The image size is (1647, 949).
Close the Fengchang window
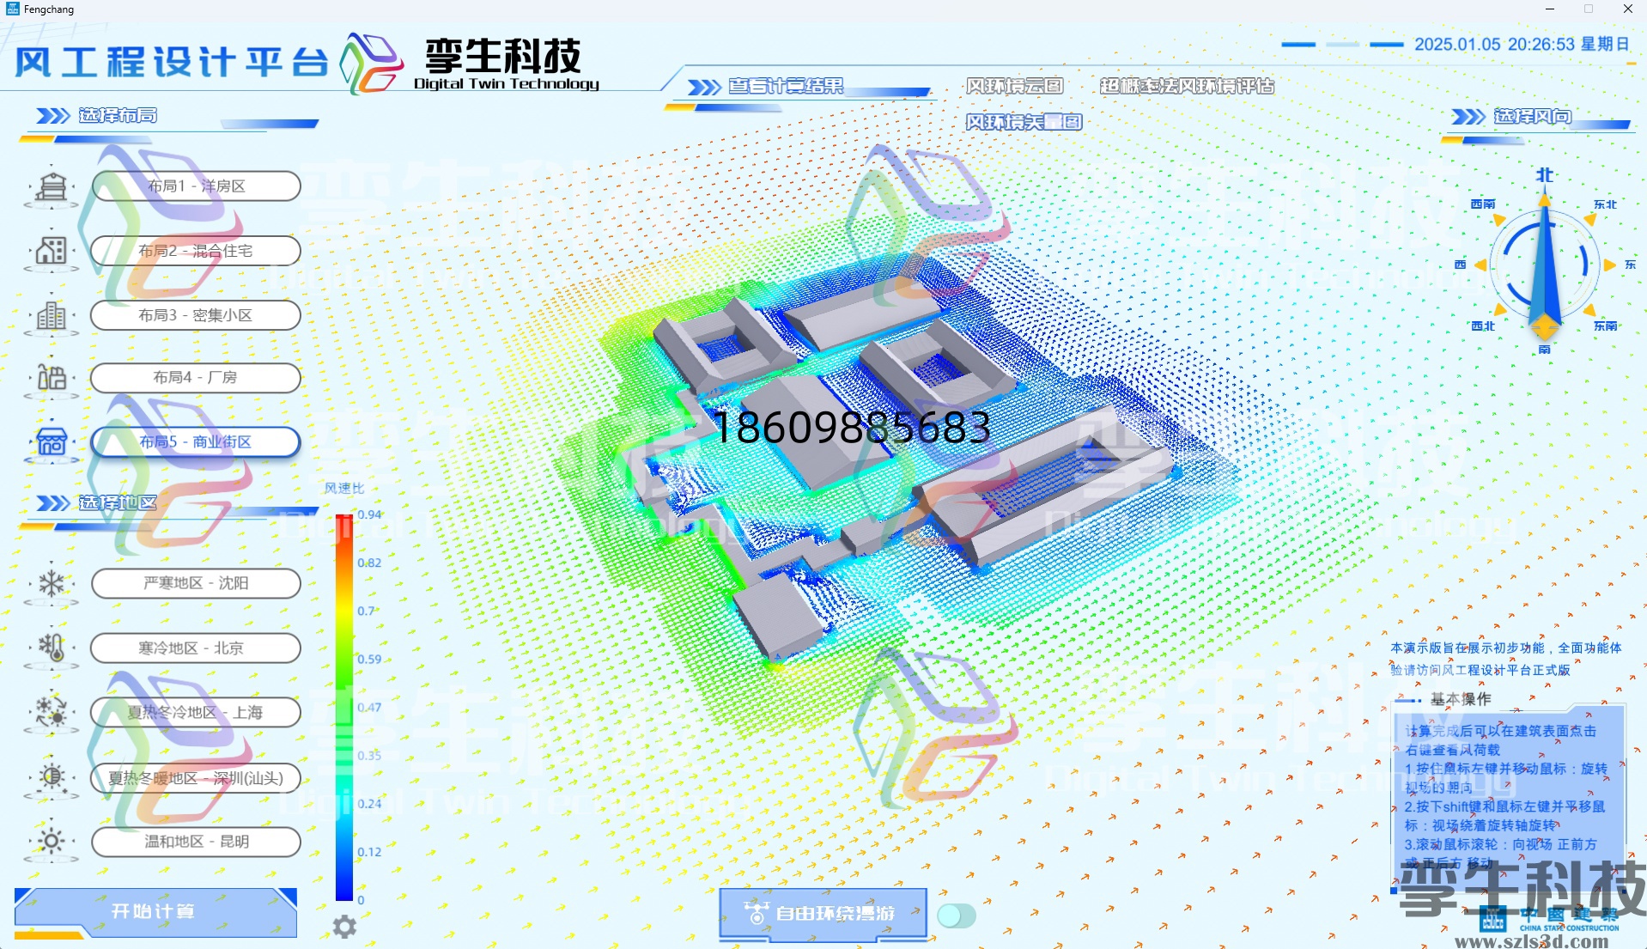point(1627,9)
